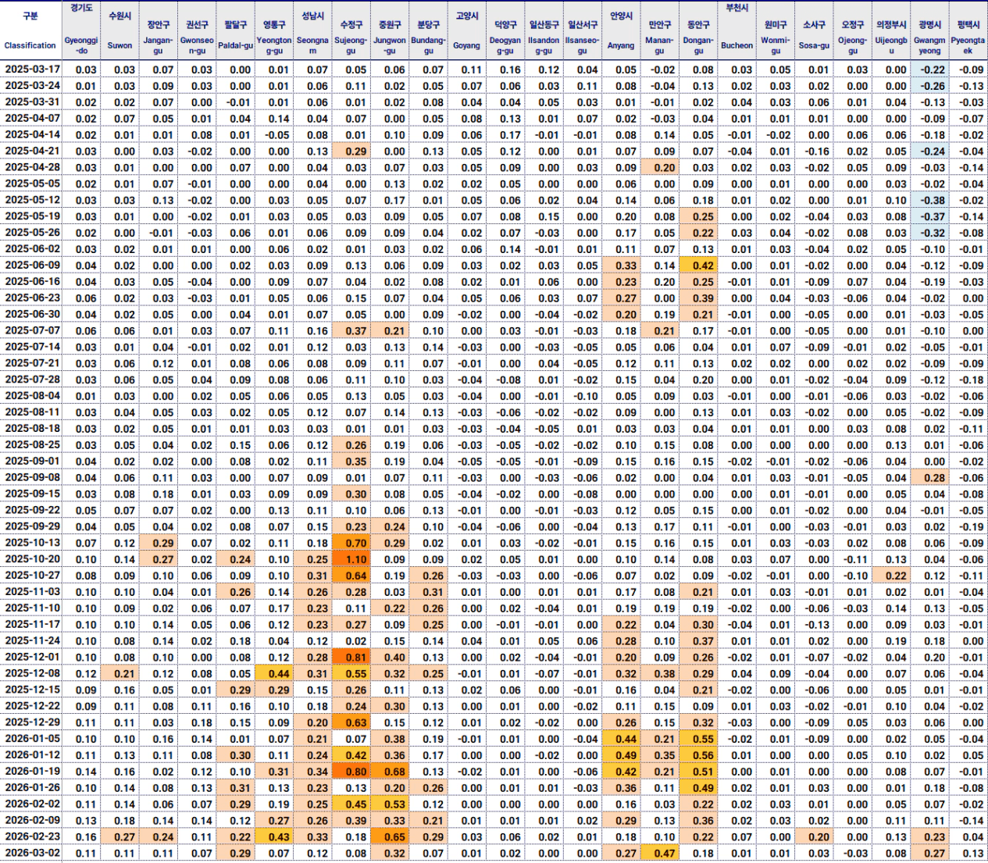Select the 0.43 Yeongtong-gu cell for 2026-02-23

[x=274, y=836]
